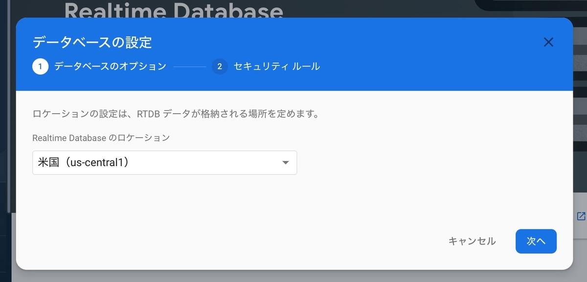
Task: Select step 2 セキュリティ ルール
Action: pyautogui.click(x=266, y=66)
